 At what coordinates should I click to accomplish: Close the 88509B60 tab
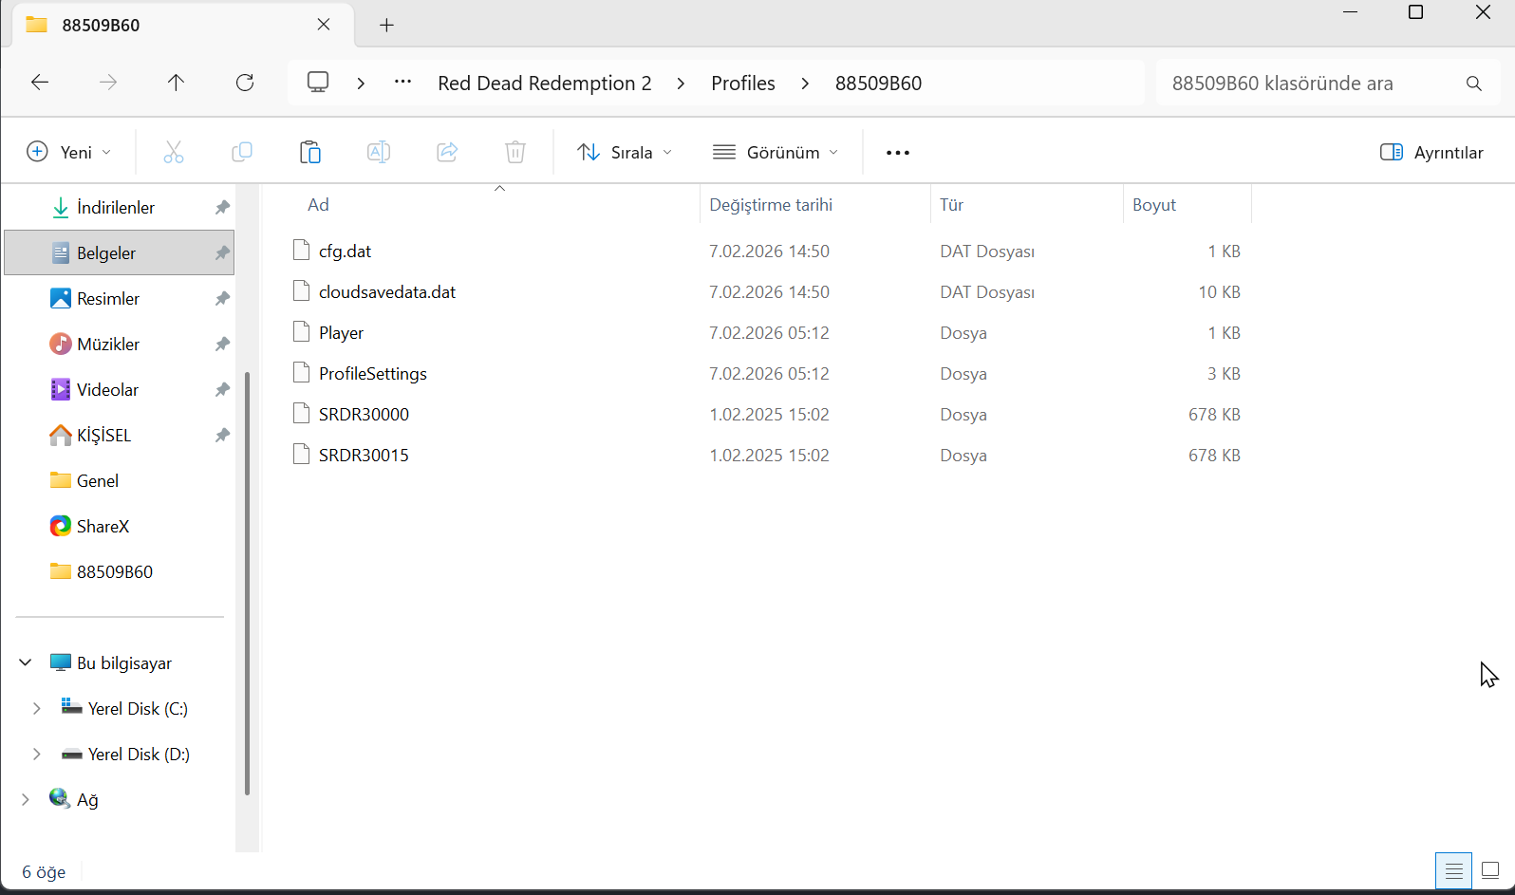click(324, 25)
